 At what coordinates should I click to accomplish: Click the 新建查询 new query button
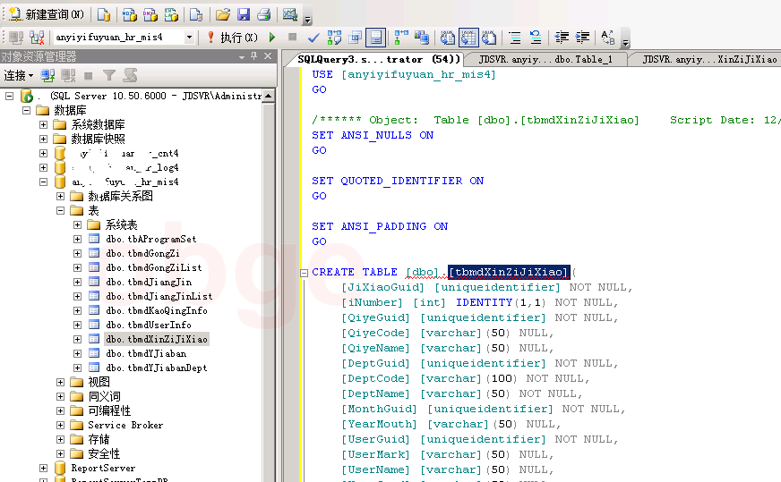(47, 14)
